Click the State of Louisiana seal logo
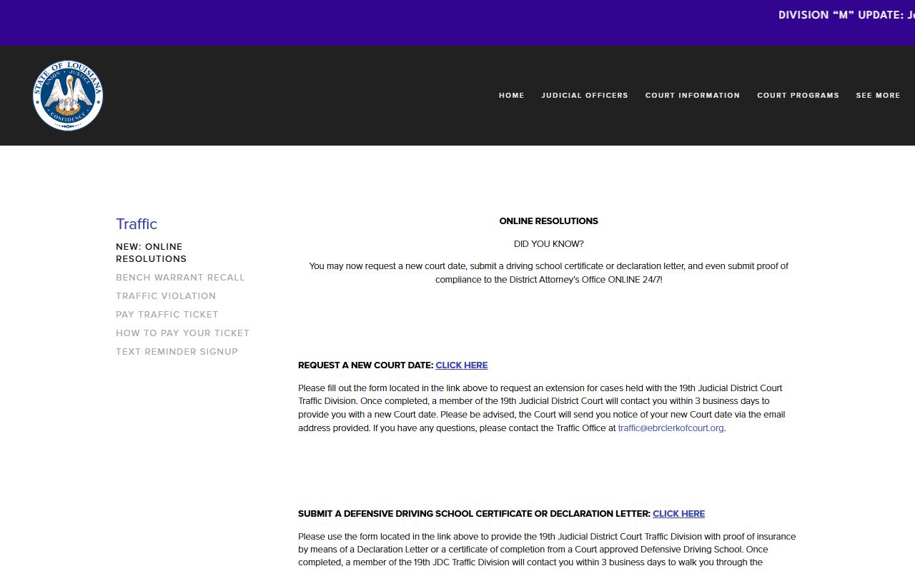Viewport: 915px width, 571px height. (x=68, y=96)
